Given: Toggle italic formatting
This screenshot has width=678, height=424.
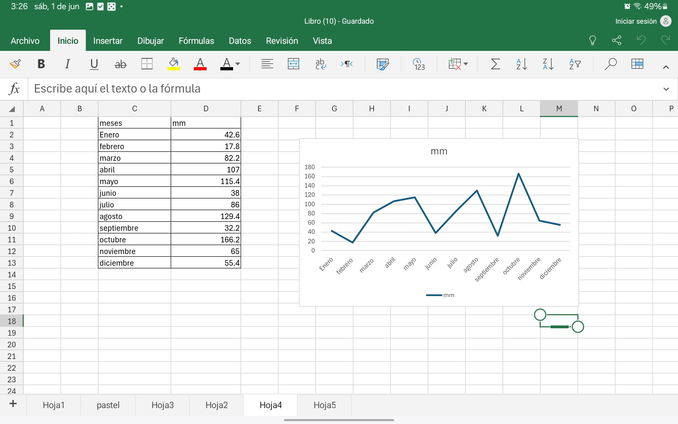Looking at the screenshot, I should 67,64.
